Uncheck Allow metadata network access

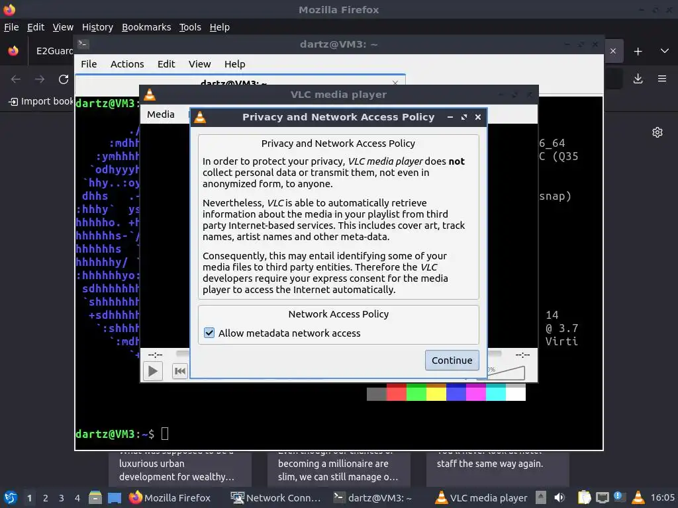pos(209,333)
